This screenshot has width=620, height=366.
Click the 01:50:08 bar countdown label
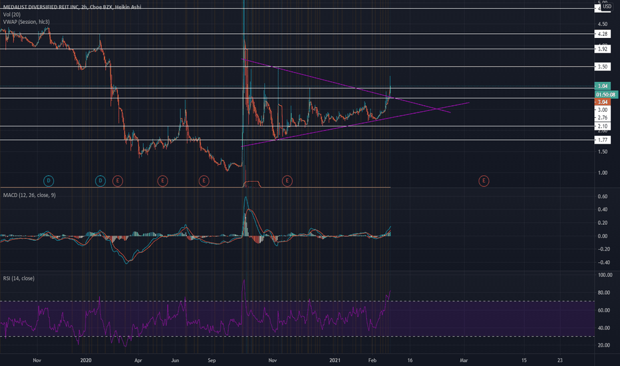click(x=606, y=94)
